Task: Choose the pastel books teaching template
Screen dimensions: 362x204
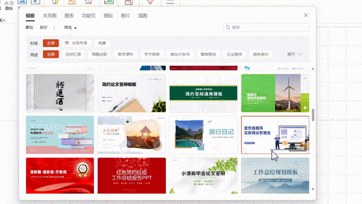Action: (x=60, y=135)
